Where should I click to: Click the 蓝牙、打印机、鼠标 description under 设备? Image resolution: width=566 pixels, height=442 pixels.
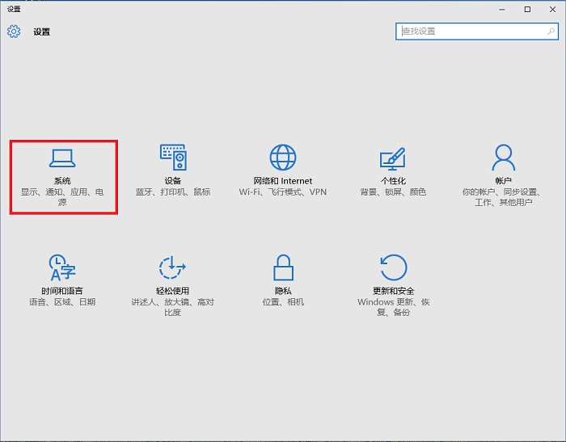pyautogui.click(x=173, y=192)
